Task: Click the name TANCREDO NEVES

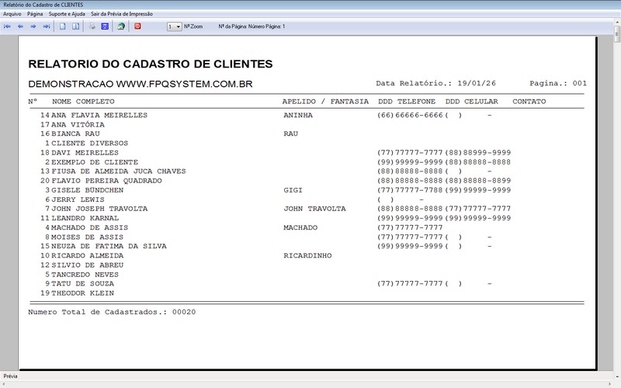Action: (x=85, y=275)
